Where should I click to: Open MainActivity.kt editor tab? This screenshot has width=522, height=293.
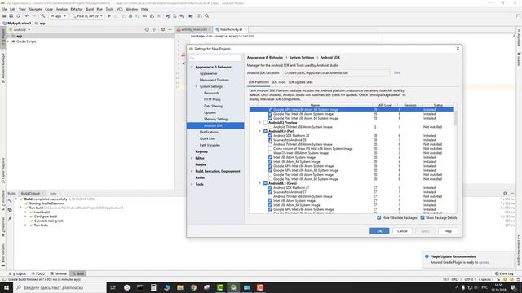[231, 29]
